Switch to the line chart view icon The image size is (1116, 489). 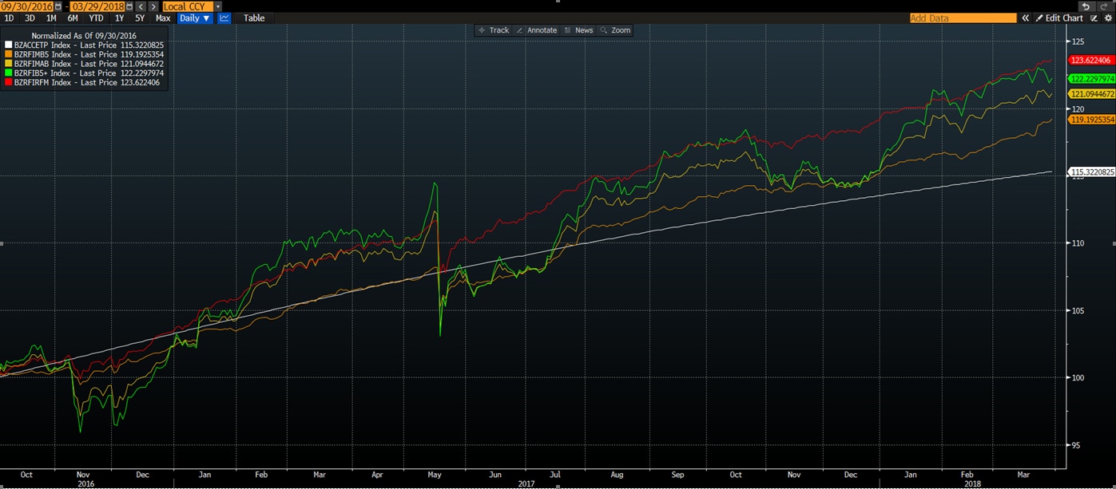[224, 18]
